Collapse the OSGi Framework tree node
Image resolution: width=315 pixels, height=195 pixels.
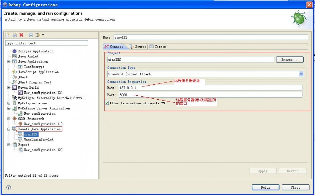9,119
